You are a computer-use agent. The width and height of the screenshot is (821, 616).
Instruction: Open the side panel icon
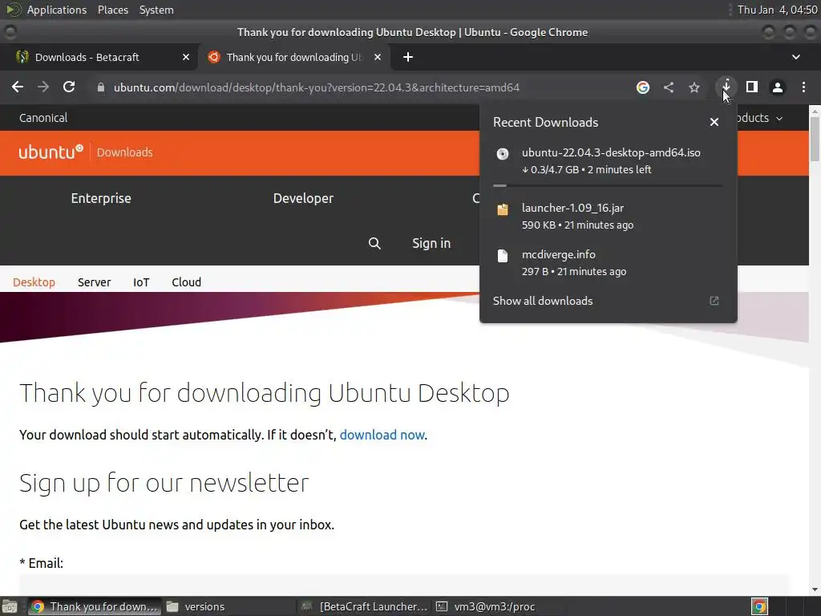point(752,87)
